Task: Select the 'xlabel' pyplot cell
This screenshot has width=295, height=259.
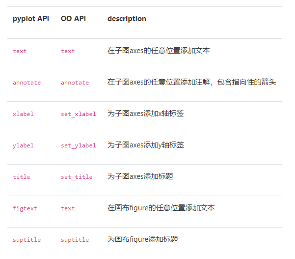Action: 23,114
